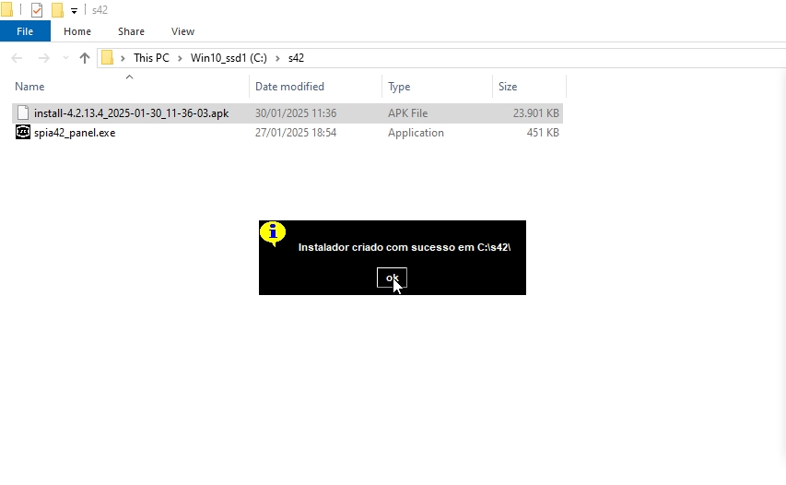Open the Share ribbon tab
Viewport: 786px width, 485px height.
[132, 31]
